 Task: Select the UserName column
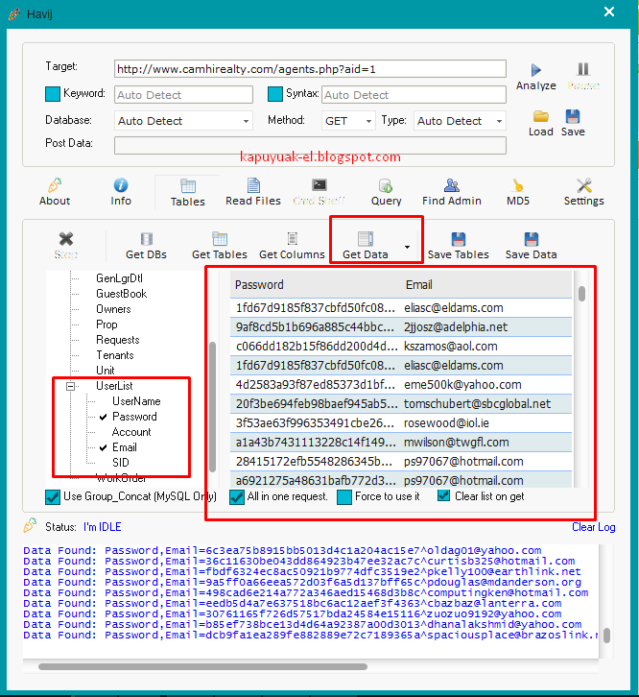(136, 401)
